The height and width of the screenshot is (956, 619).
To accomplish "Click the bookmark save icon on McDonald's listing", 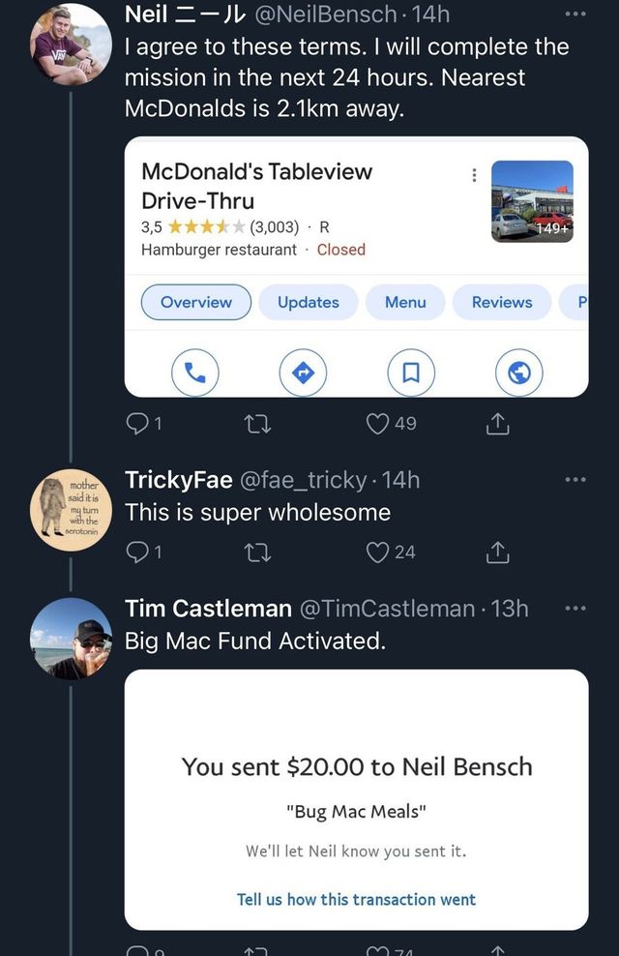I will pos(411,373).
